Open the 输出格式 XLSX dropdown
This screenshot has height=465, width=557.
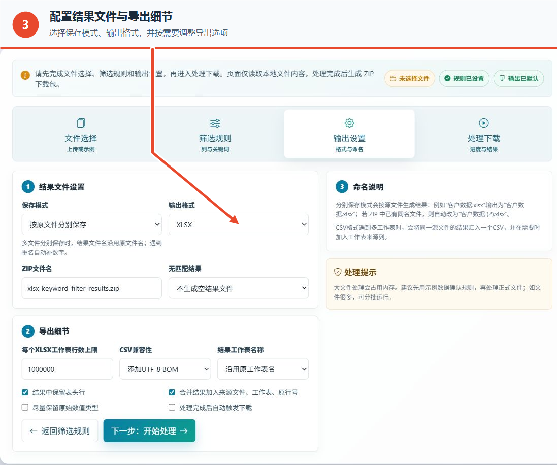[238, 224]
